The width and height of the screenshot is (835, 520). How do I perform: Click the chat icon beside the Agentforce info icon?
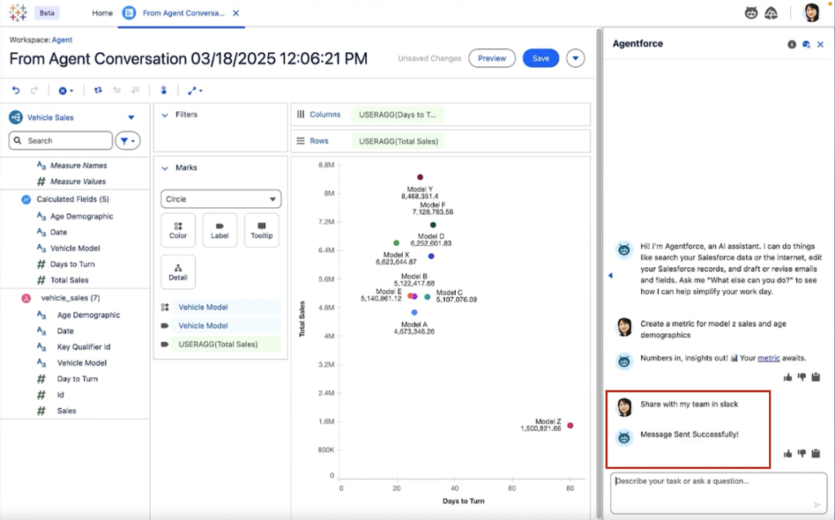tap(806, 44)
